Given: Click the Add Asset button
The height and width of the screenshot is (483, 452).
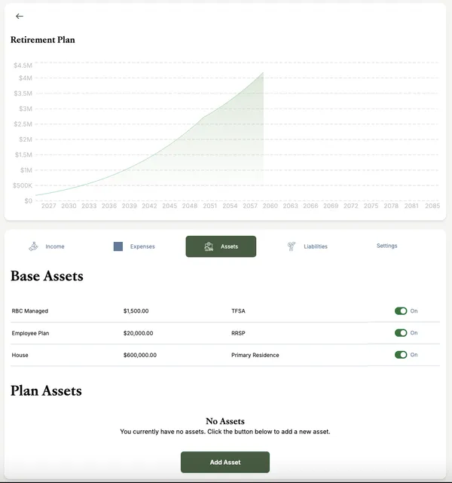Looking at the screenshot, I should click(225, 462).
